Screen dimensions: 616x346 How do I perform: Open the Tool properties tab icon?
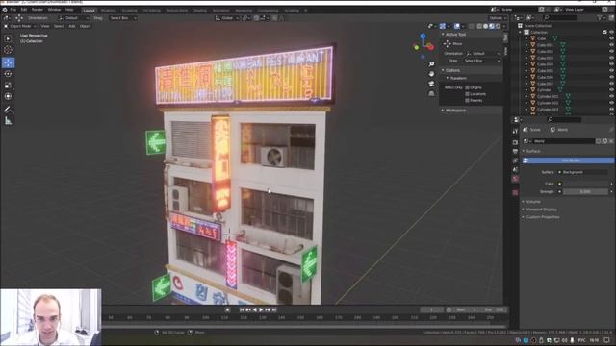click(515, 132)
